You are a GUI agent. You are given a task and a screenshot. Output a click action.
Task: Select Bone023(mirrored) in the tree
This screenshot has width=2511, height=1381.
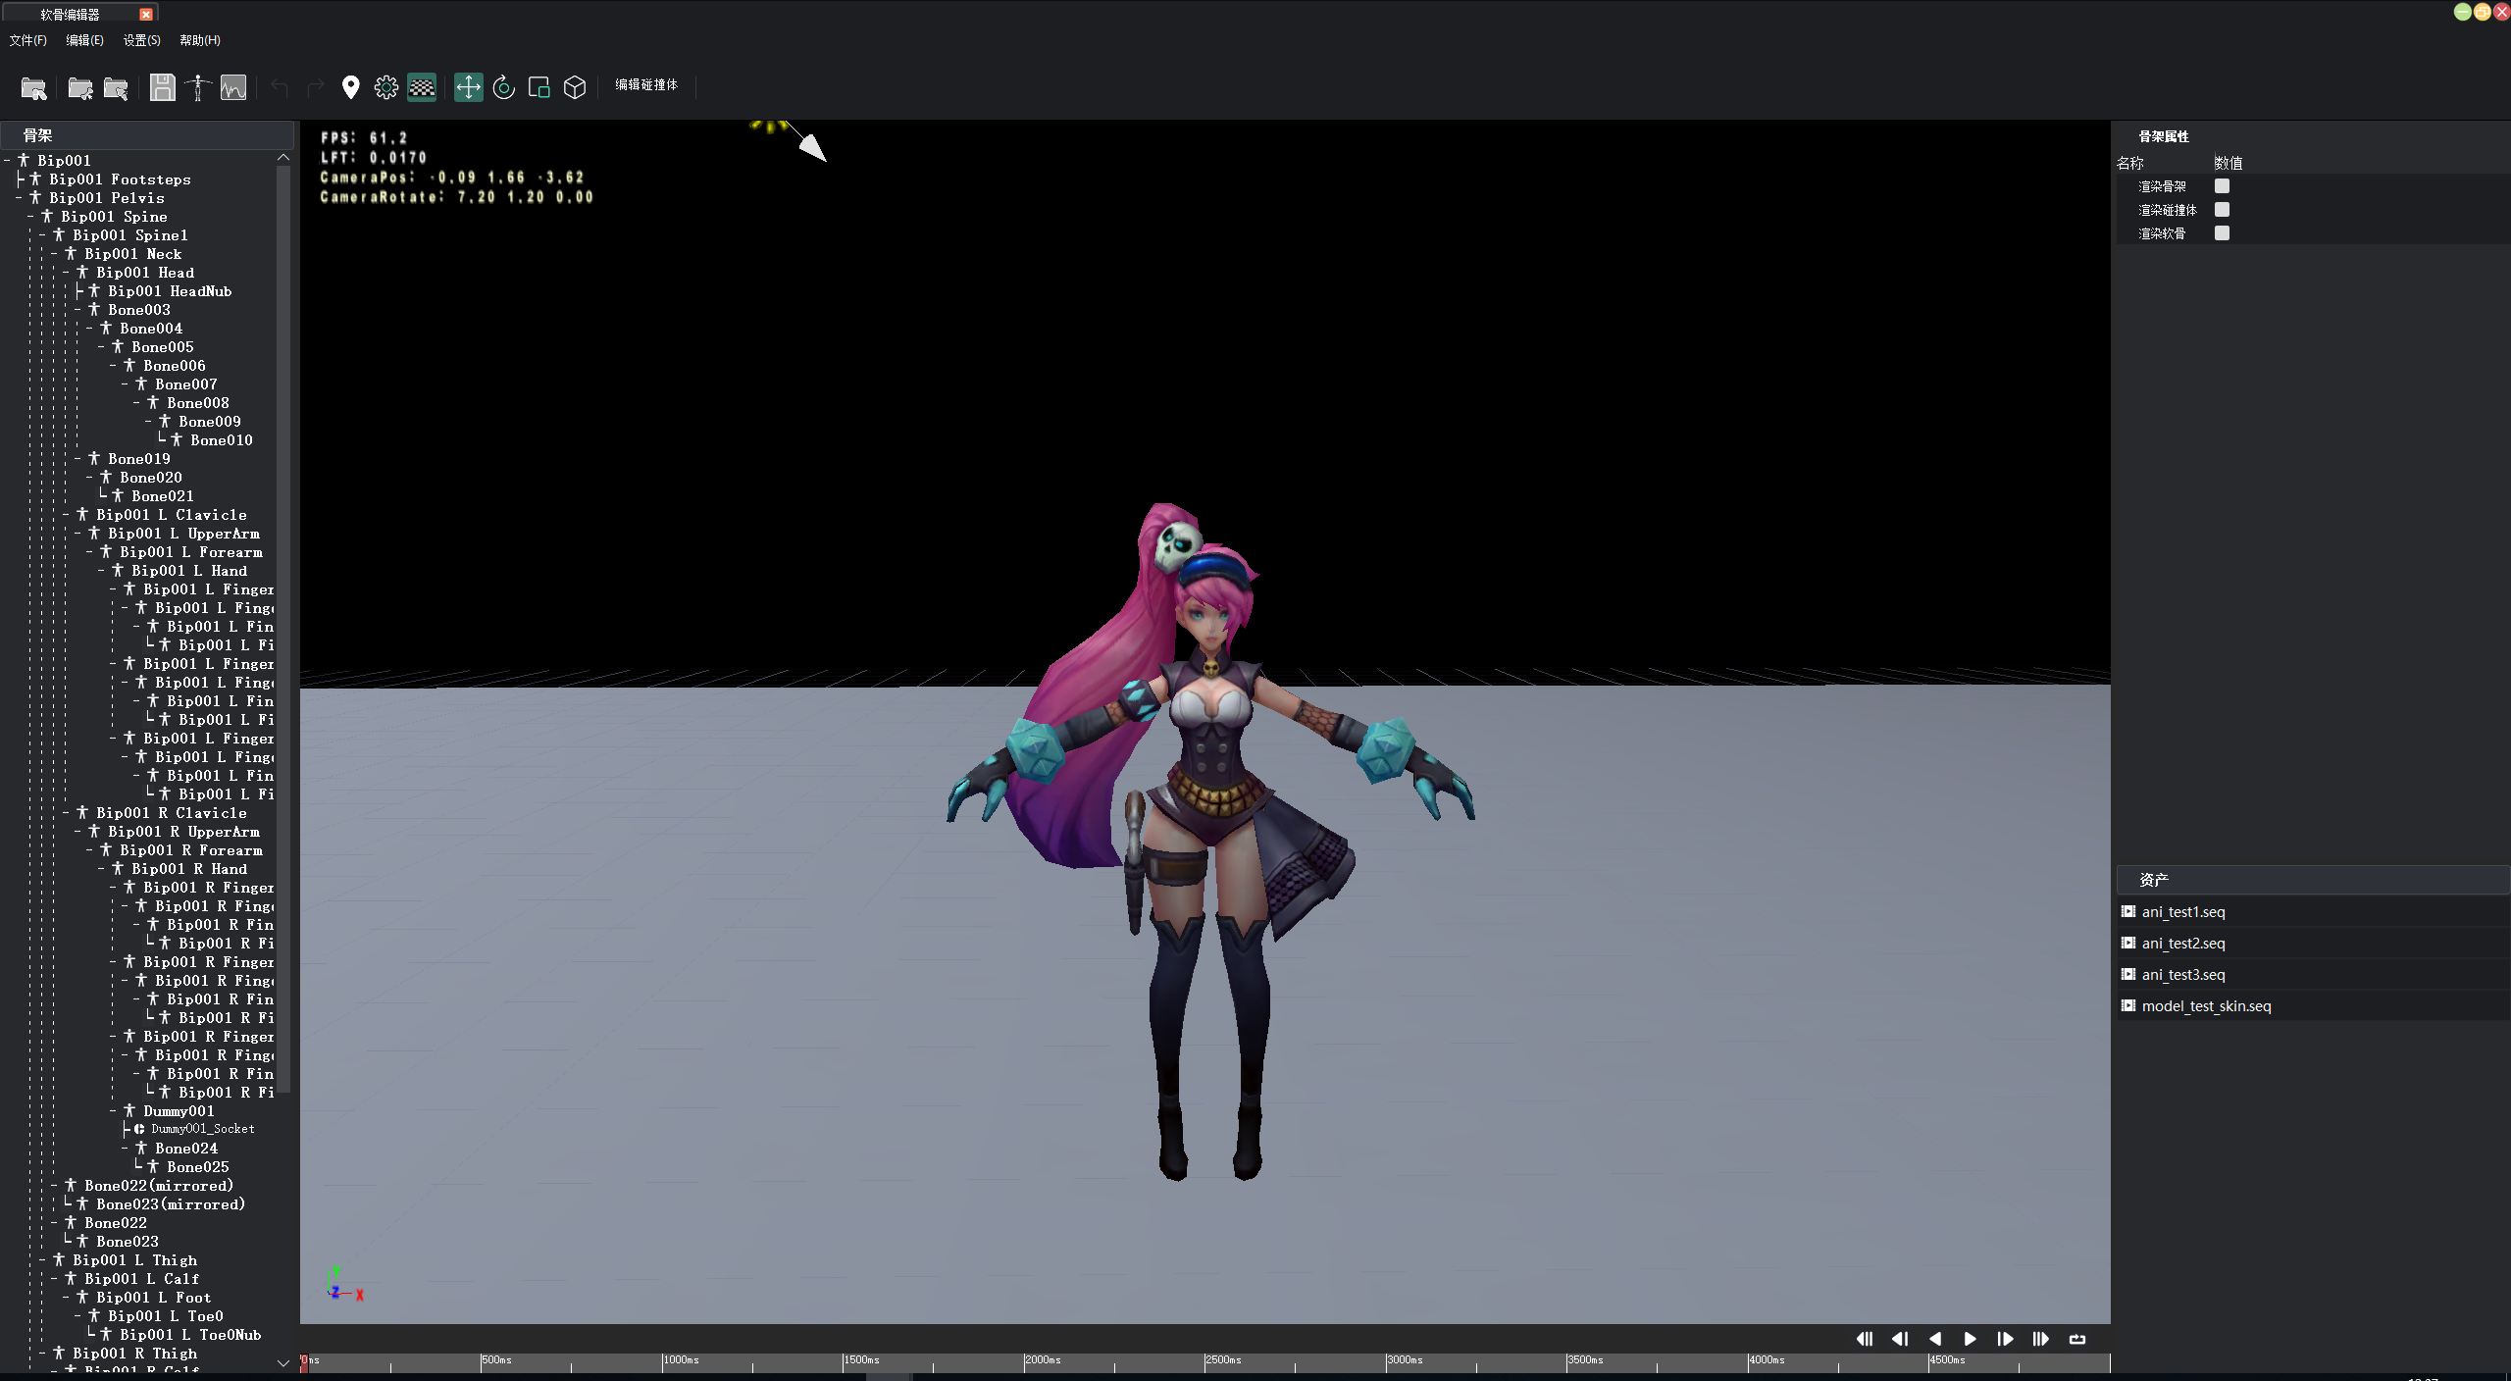tap(171, 1204)
